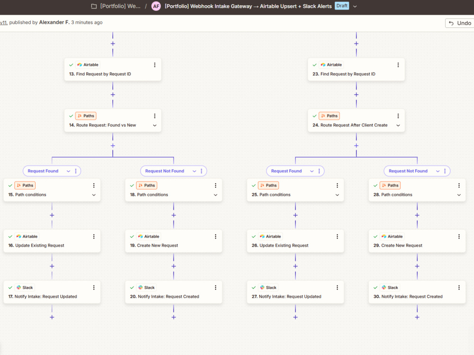Screen dimensions: 474x355
Task: Select step 27 Notify Intake: Request Updated
Action: (x=295, y=292)
